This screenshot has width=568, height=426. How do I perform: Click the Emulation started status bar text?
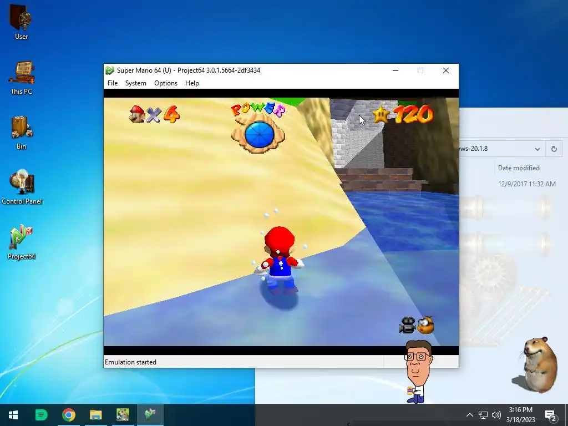coord(130,362)
